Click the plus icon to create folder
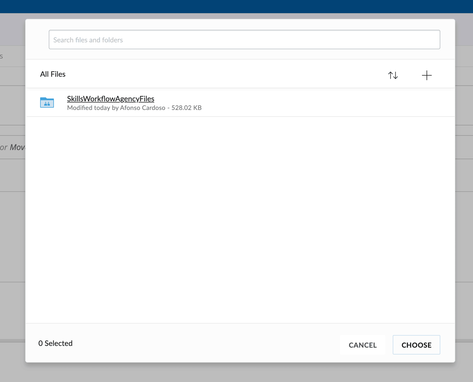The image size is (473, 382). point(427,75)
